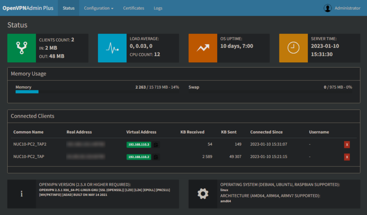Image resolution: width=367 pixels, height=215 pixels.
Task: Click the green clients count fork icon
Action: coord(22,48)
